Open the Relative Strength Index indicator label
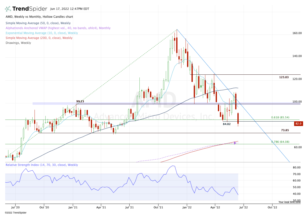Image resolution: width=308 pixels, height=215 pixels. click(41, 165)
